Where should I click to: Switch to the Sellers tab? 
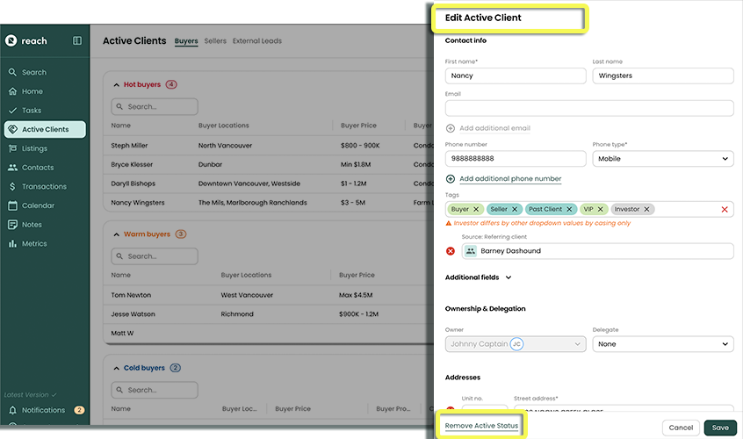pyautogui.click(x=215, y=41)
